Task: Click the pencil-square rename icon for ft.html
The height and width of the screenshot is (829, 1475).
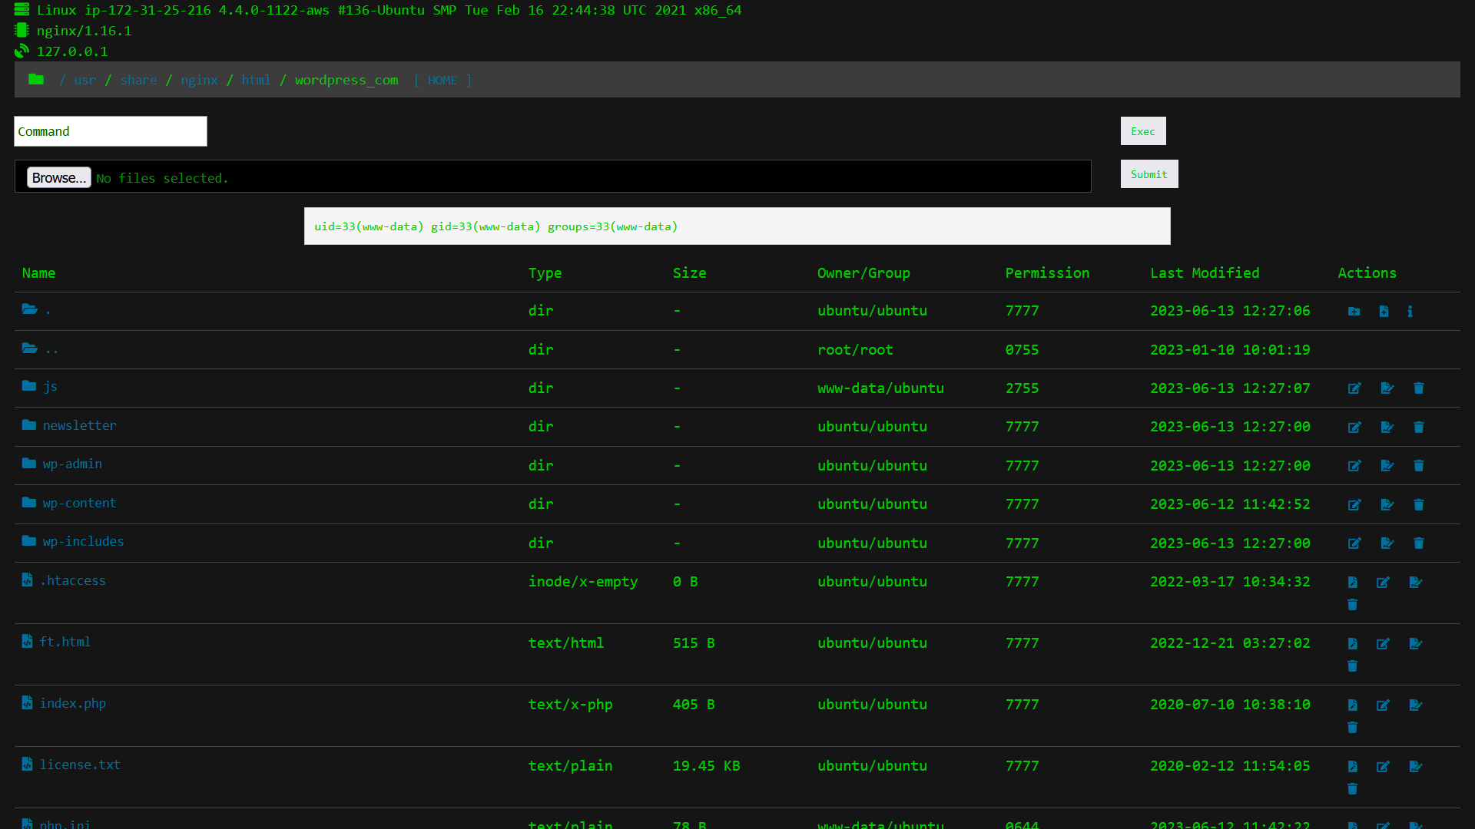Action: point(1383,644)
